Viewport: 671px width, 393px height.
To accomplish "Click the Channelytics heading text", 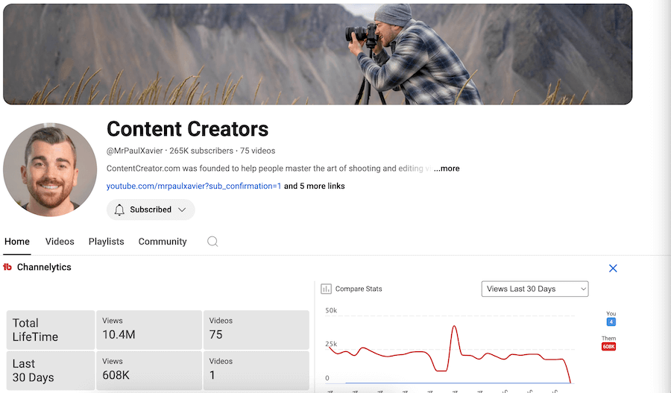I will tap(44, 267).
